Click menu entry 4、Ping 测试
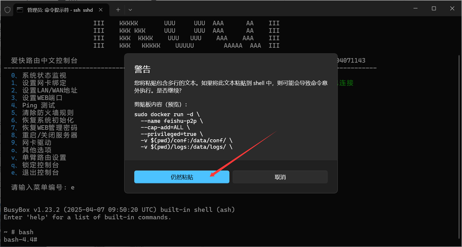The width and height of the screenshot is (462, 247). click(x=33, y=105)
